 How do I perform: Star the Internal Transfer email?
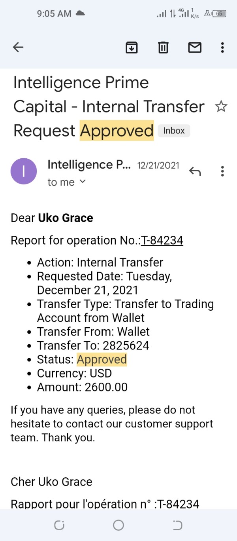pos(221,106)
